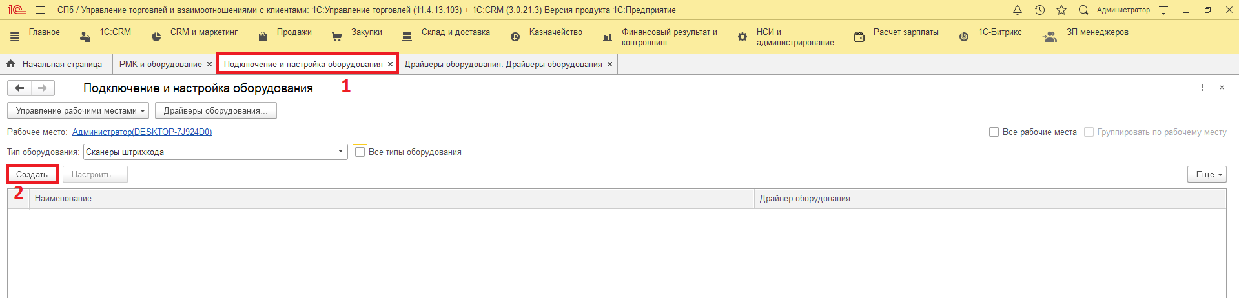Viewport: 1239px width, 298px height.
Task: Click the 'Тип оборудования' input field
Action: pos(208,152)
